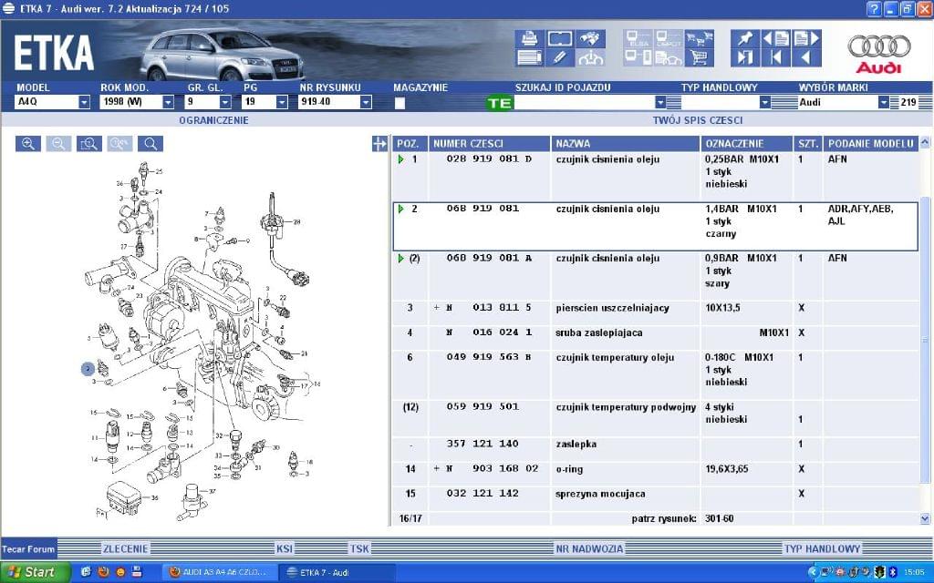Click part number 068 919 081 in row 2

point(483,209)
